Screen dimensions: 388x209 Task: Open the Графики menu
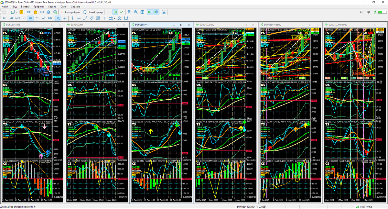(x=39, y=6)
